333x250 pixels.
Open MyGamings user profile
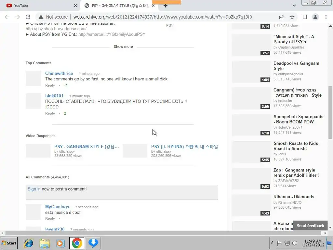pyautogui.click(x=57, y=207)
